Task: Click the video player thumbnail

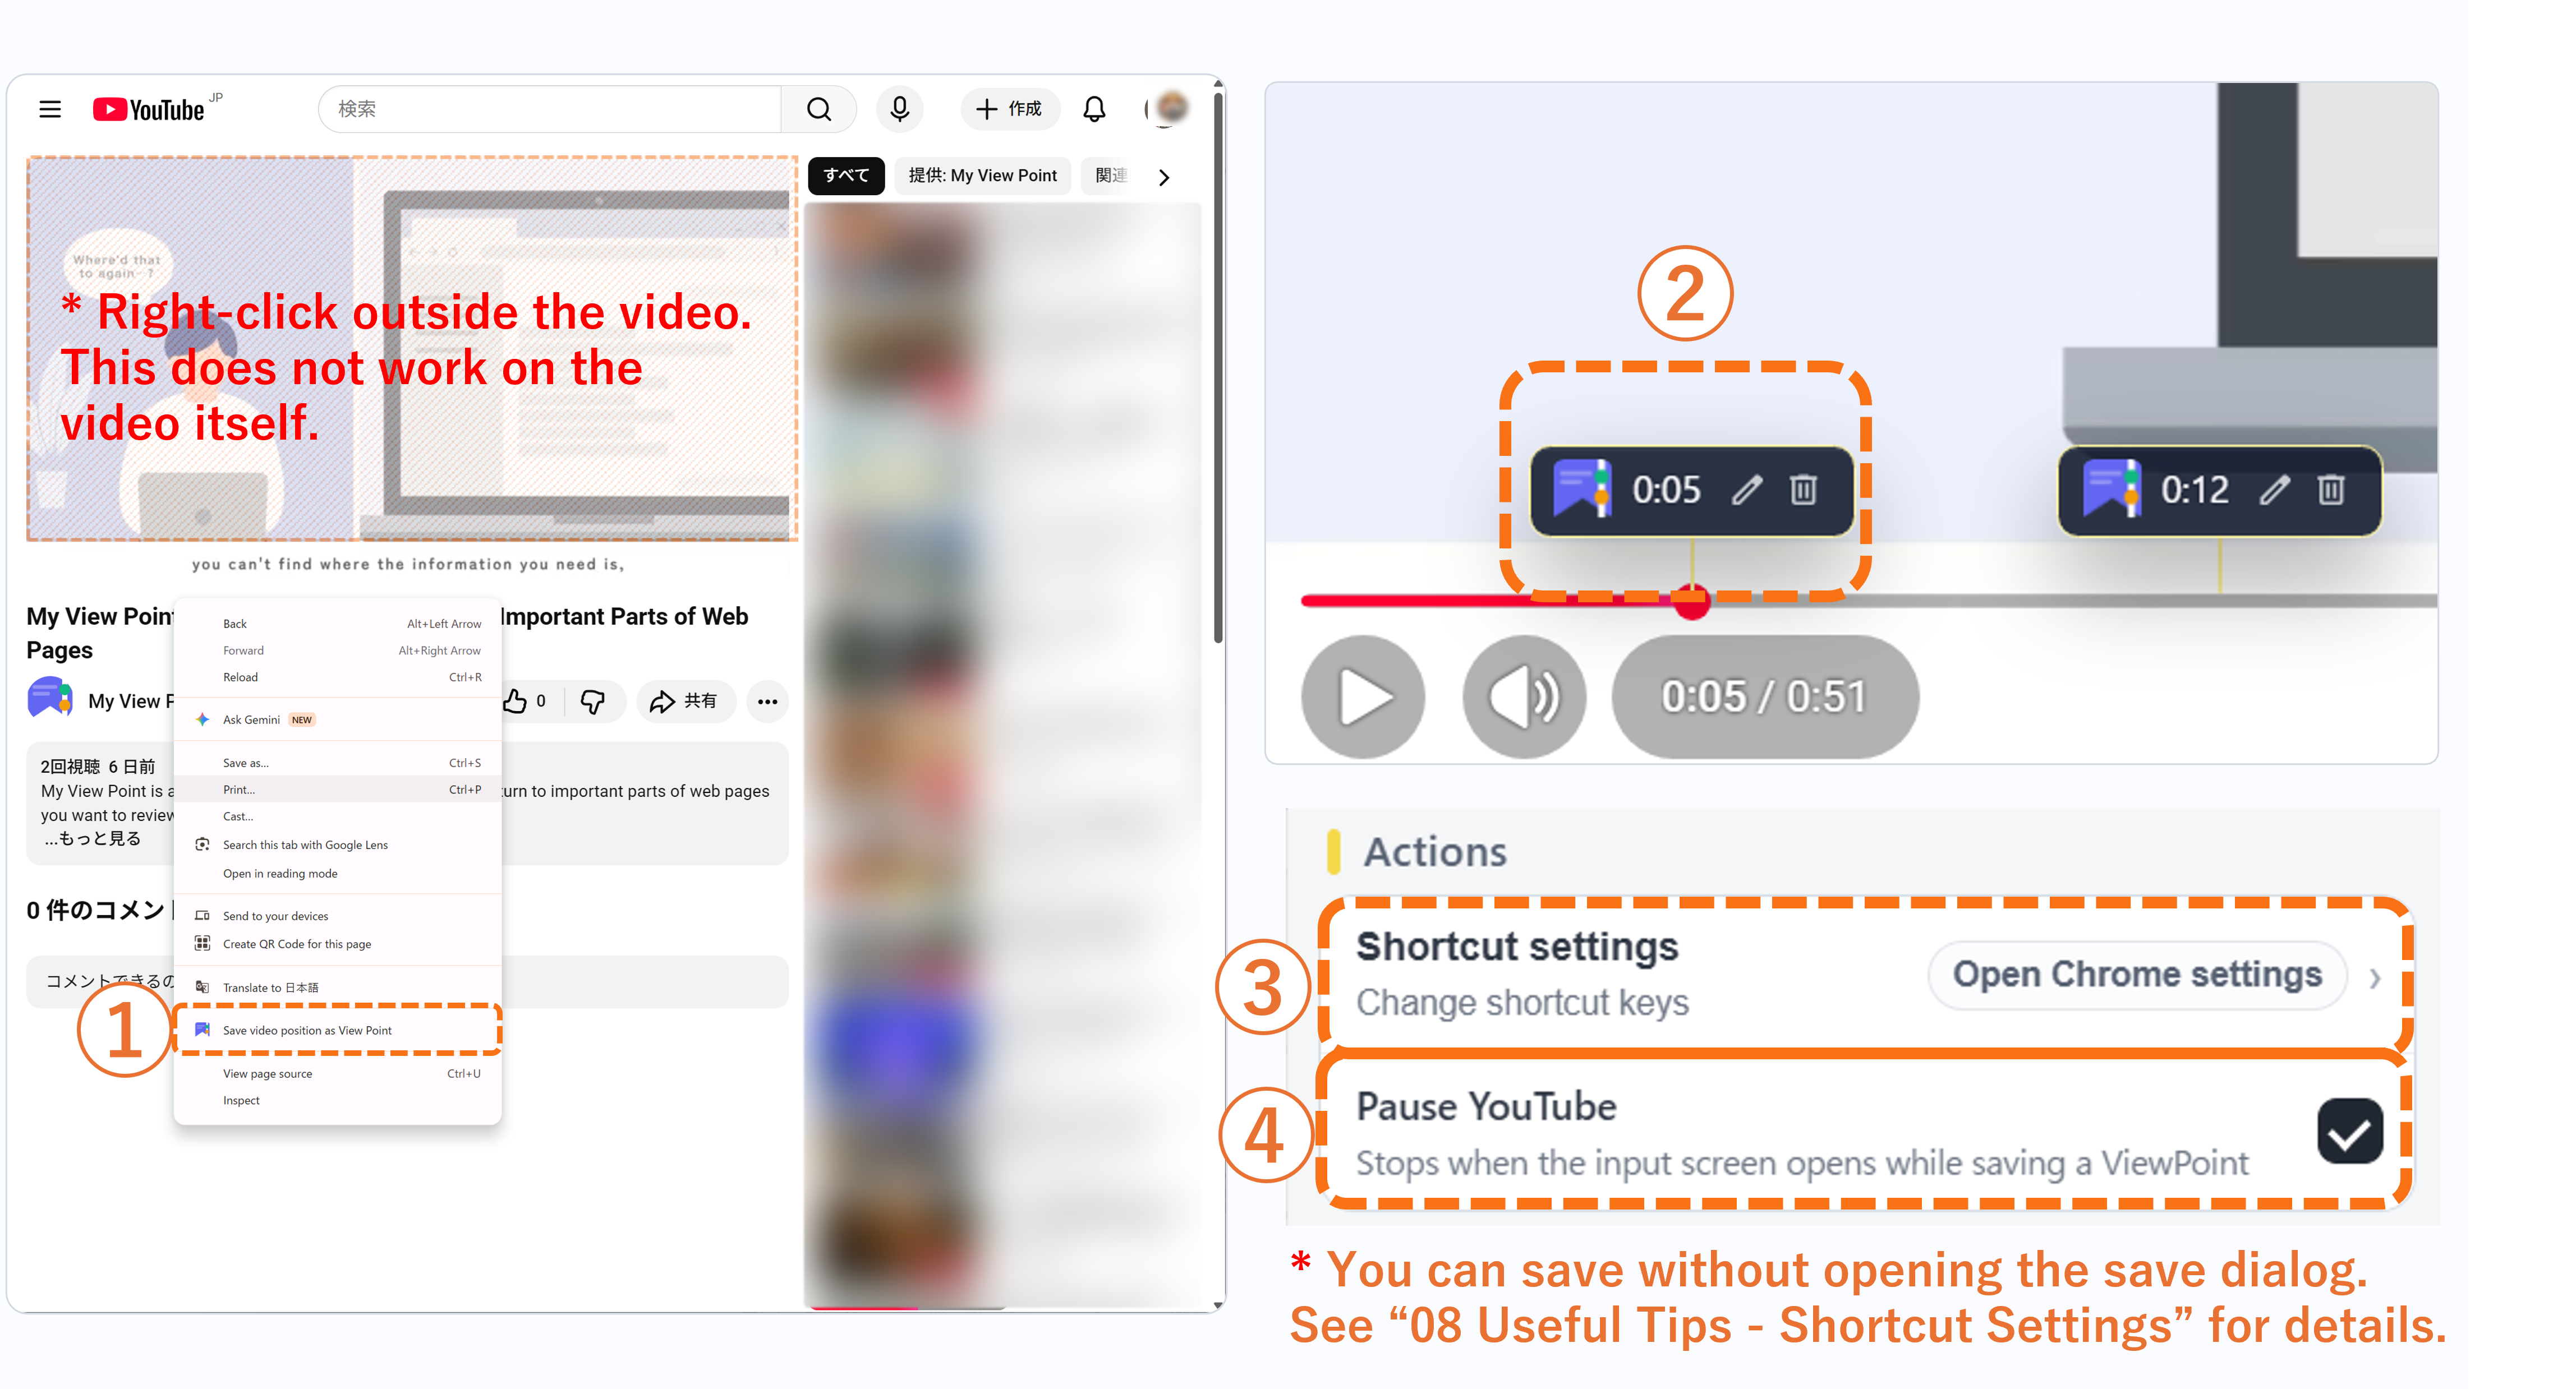Action: [x=412, y=349]
